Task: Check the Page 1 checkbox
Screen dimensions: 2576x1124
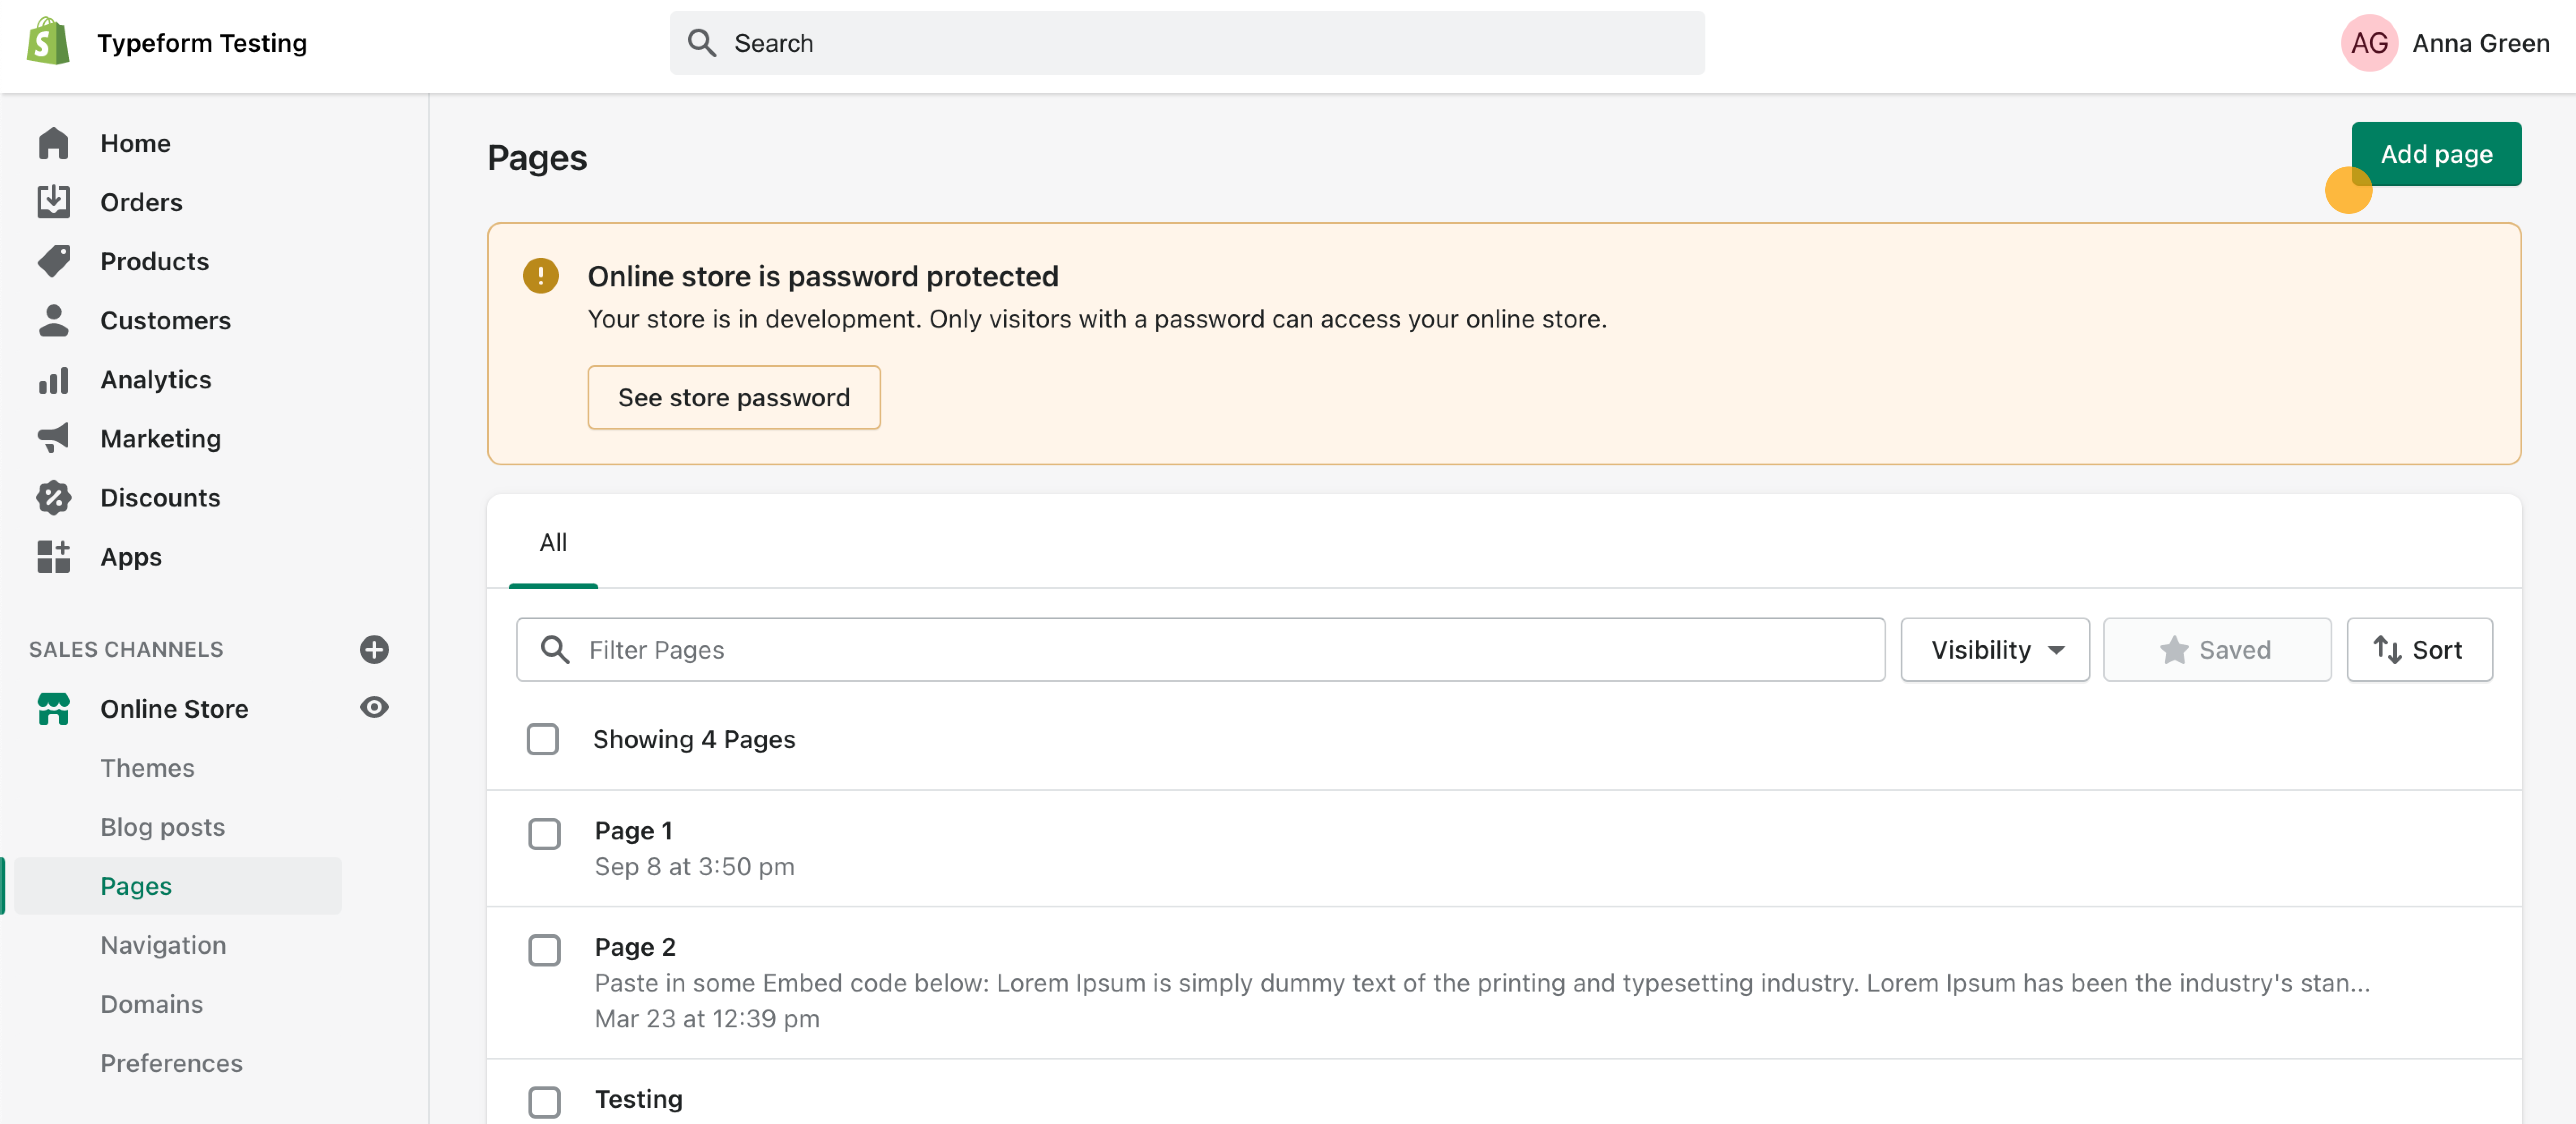Action: [x=544, y=833]
